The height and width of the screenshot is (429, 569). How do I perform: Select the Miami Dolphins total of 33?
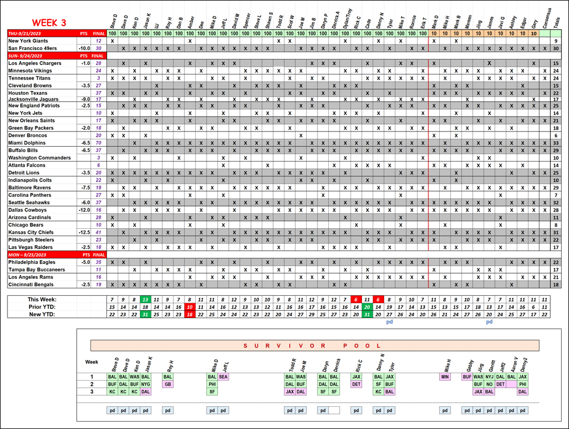pyautogui.click(x=555, y=143)
